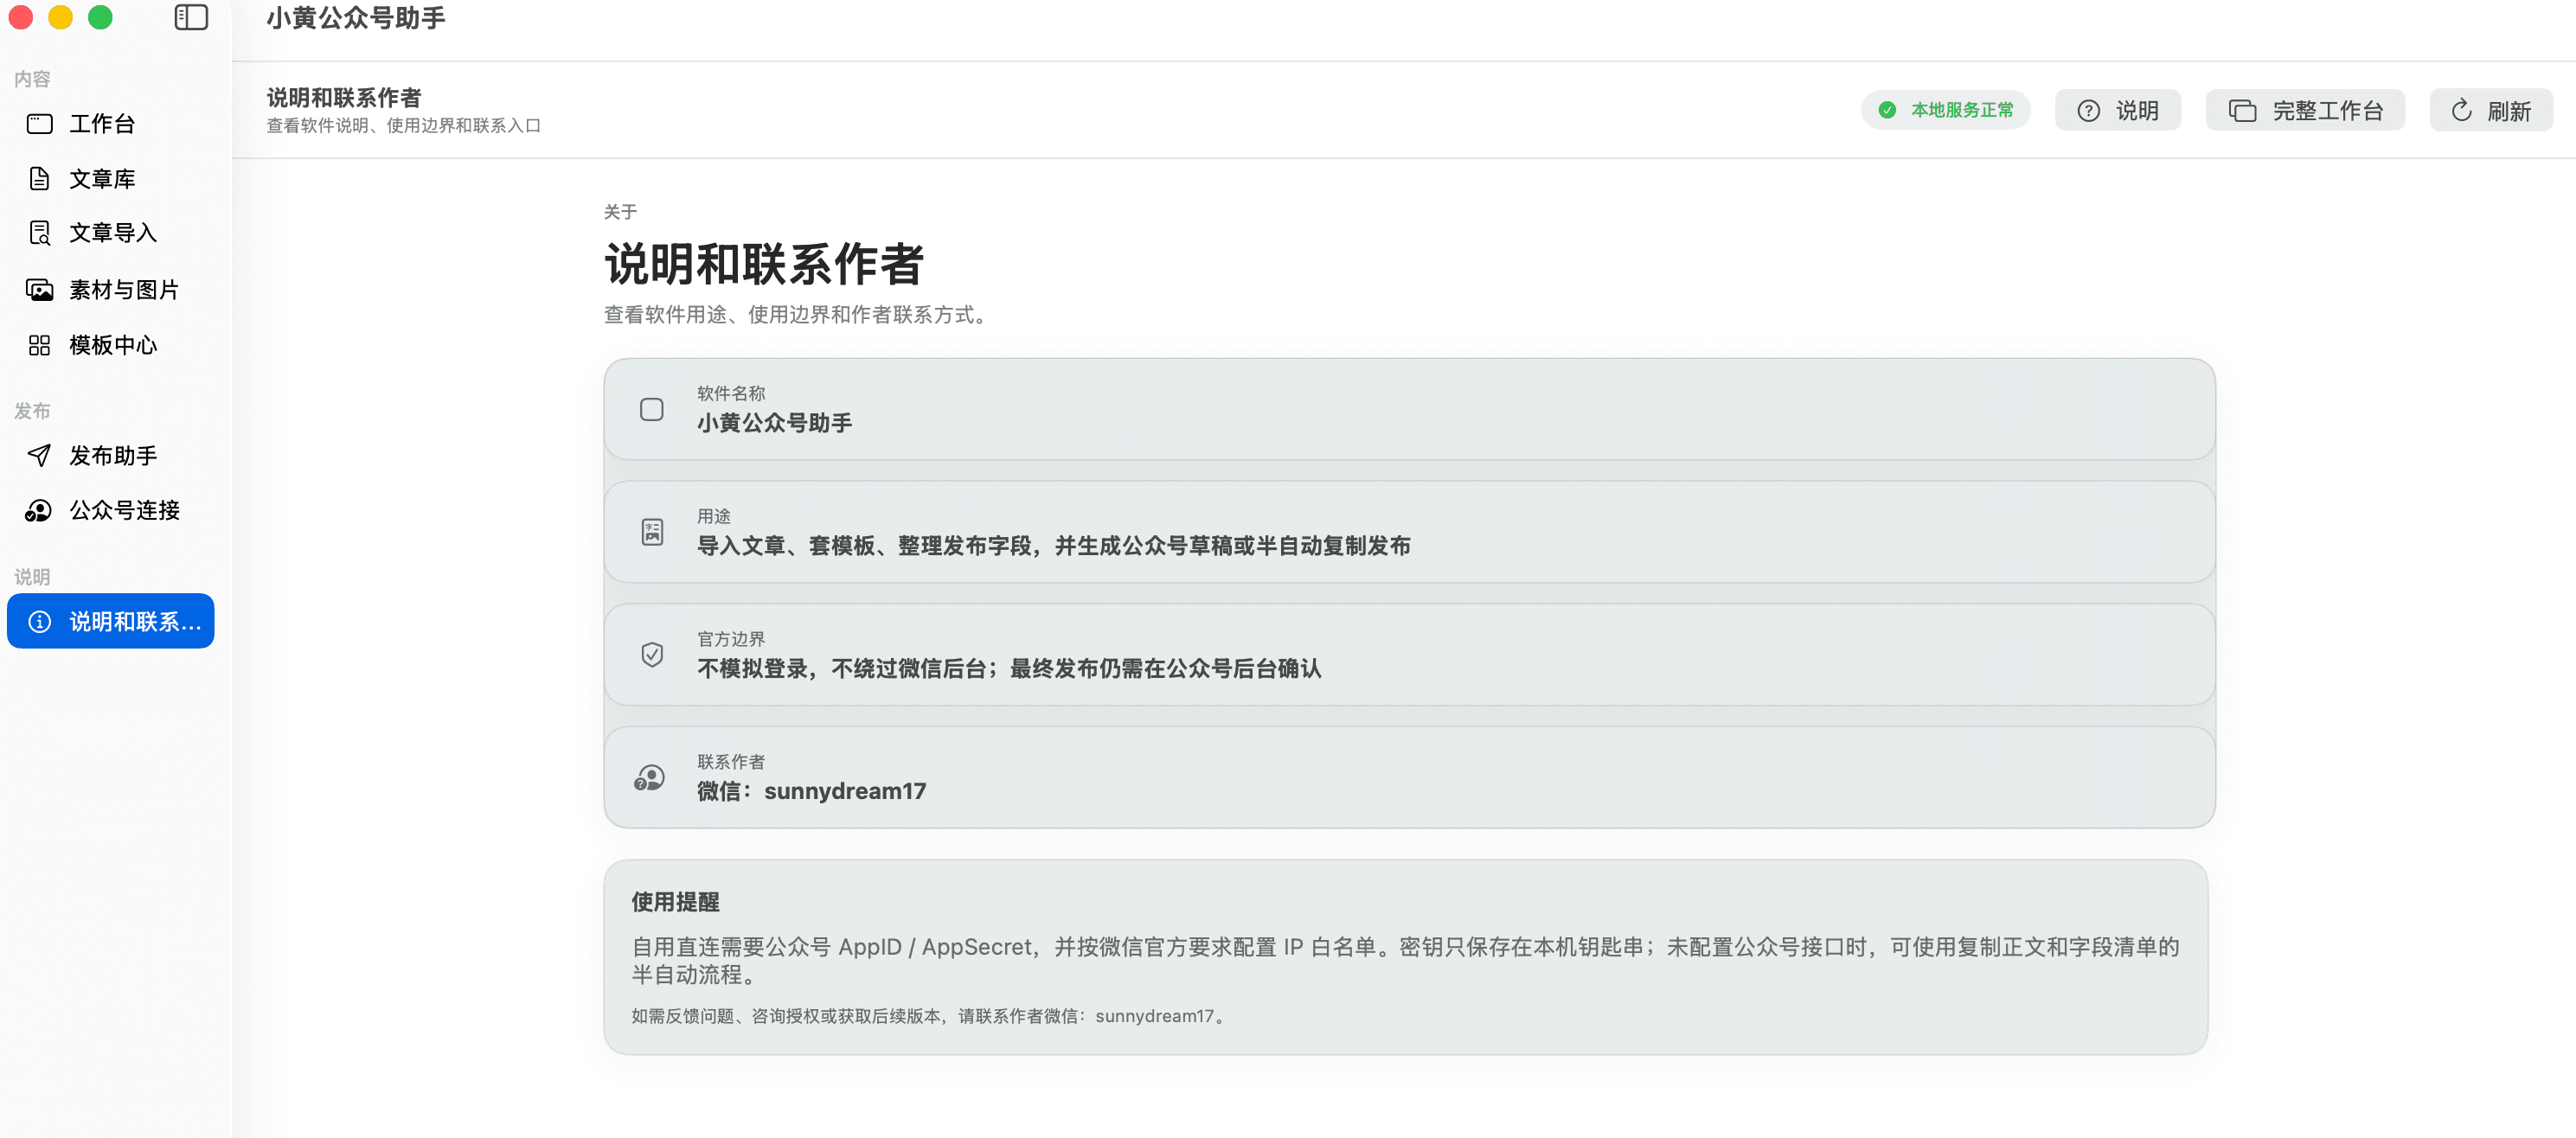Click the document icon beside 用途
The width and height of the screenshot is (2576, 1138).
[652, 532]
